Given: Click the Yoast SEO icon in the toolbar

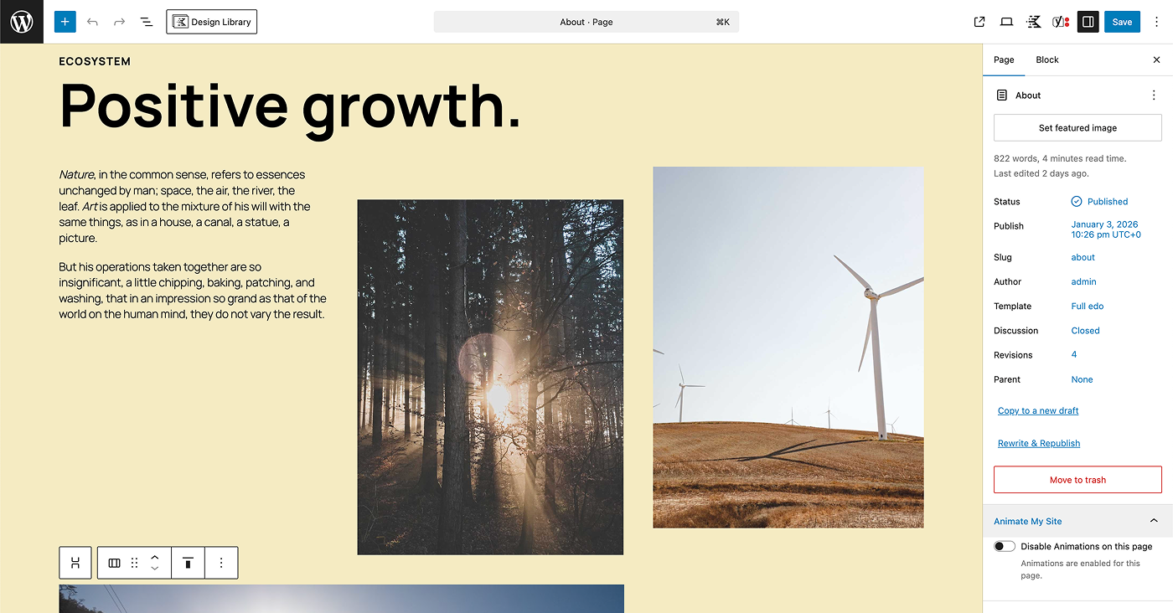Looking at the screenshot, I should pyautogui.click(x=1058, y=22).
